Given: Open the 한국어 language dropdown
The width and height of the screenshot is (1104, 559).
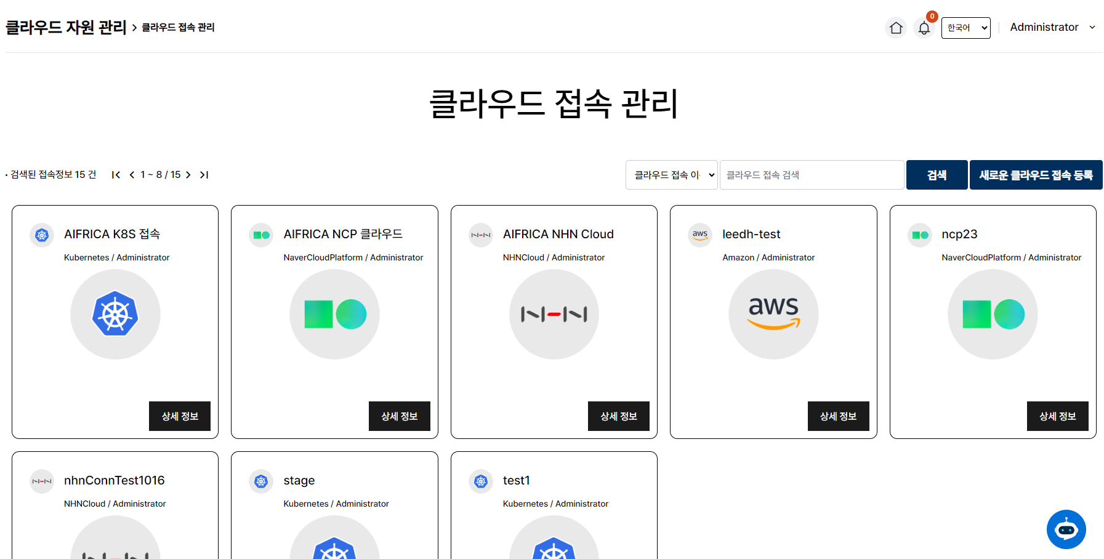Looking at the screenshot, I should pos(965,28).
